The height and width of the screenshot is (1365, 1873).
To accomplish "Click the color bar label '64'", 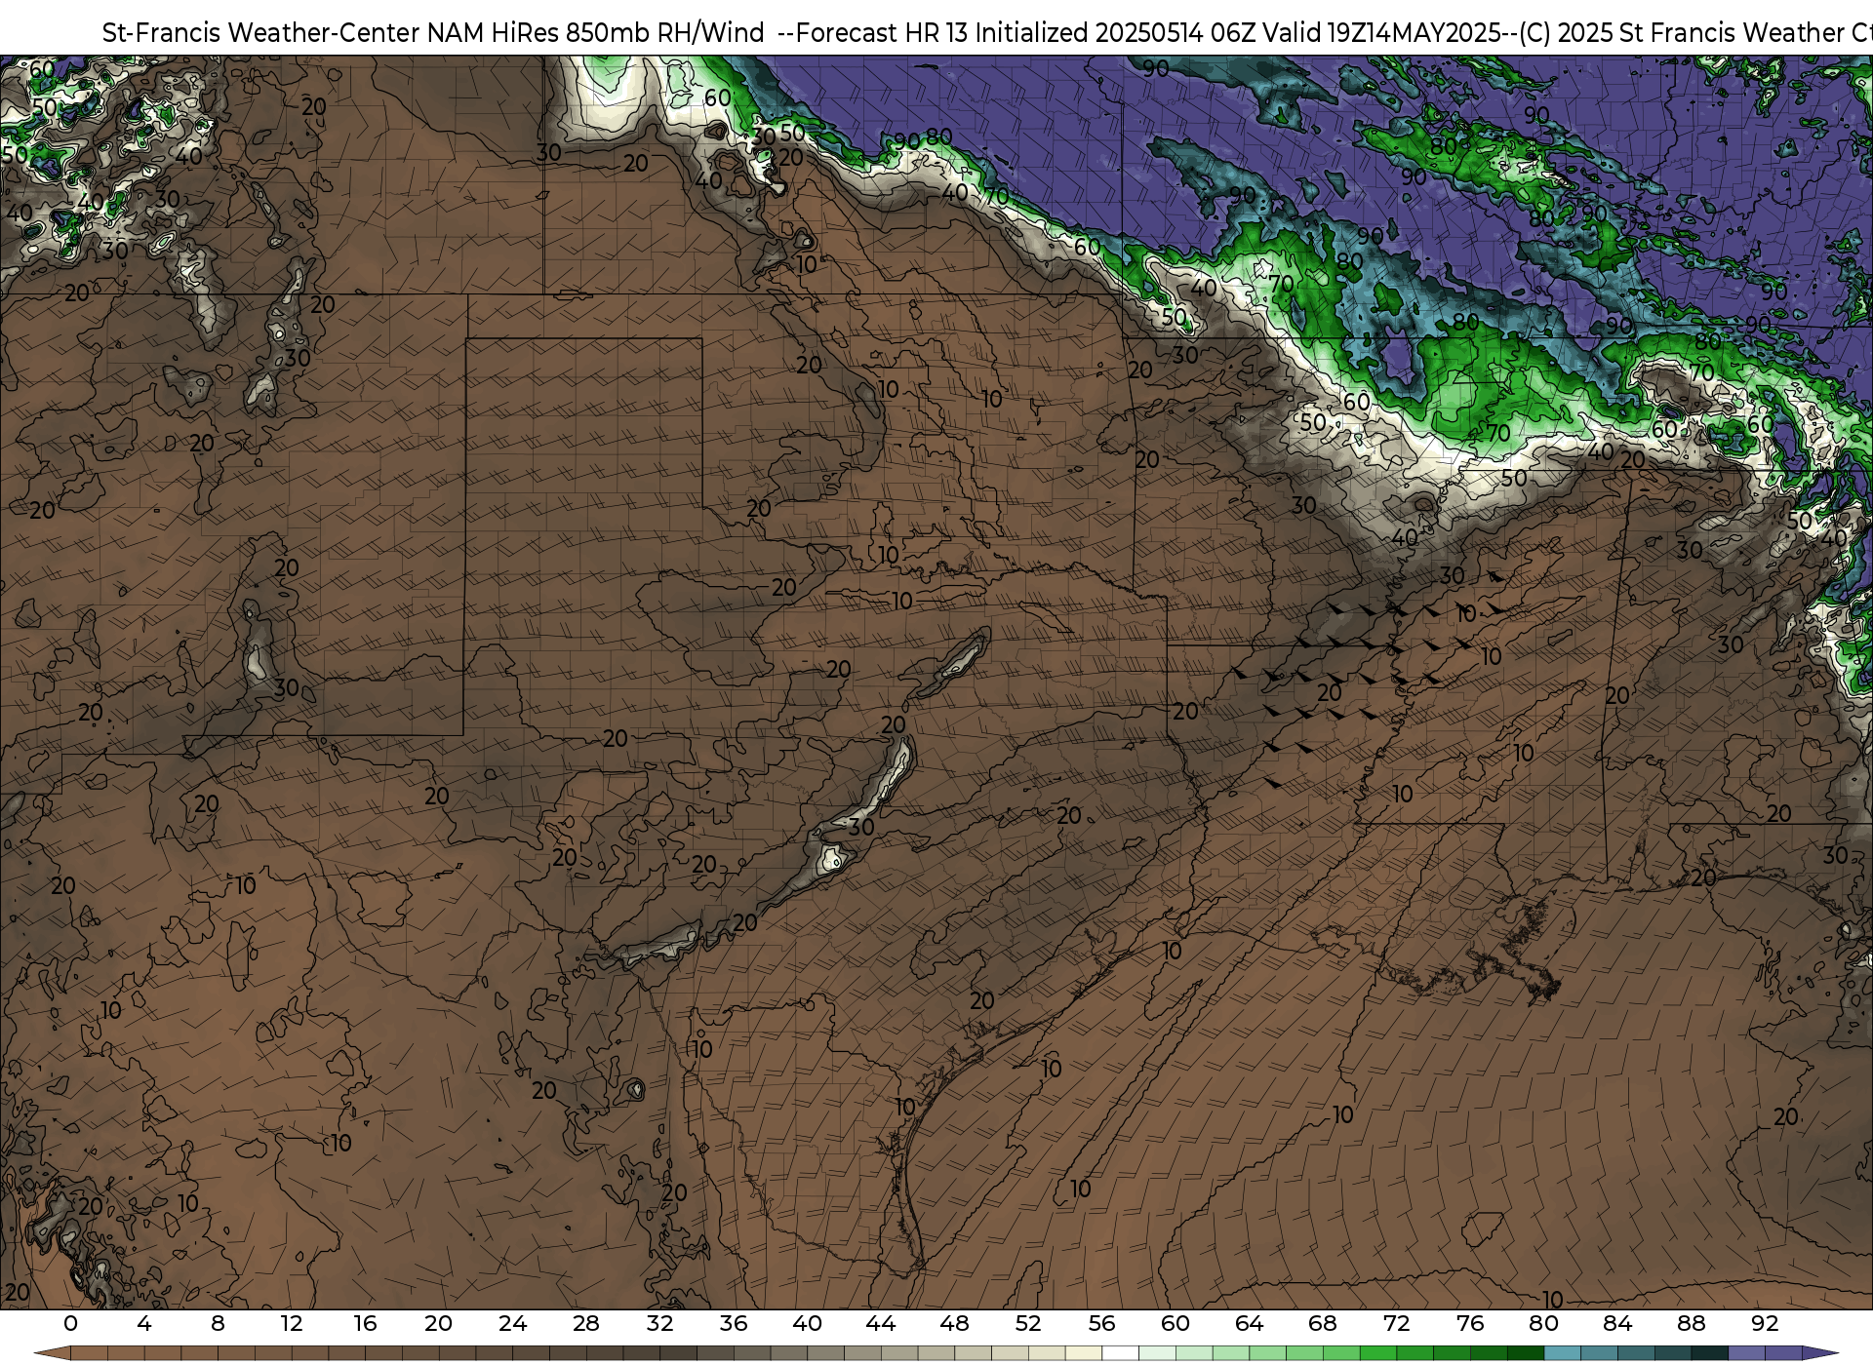I will click(x=1249, y=1324).
